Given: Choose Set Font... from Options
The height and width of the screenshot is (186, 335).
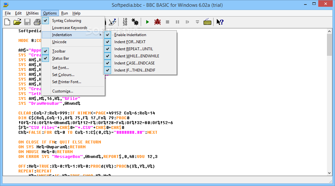Looking at the screenshot, I should [73, 68].
